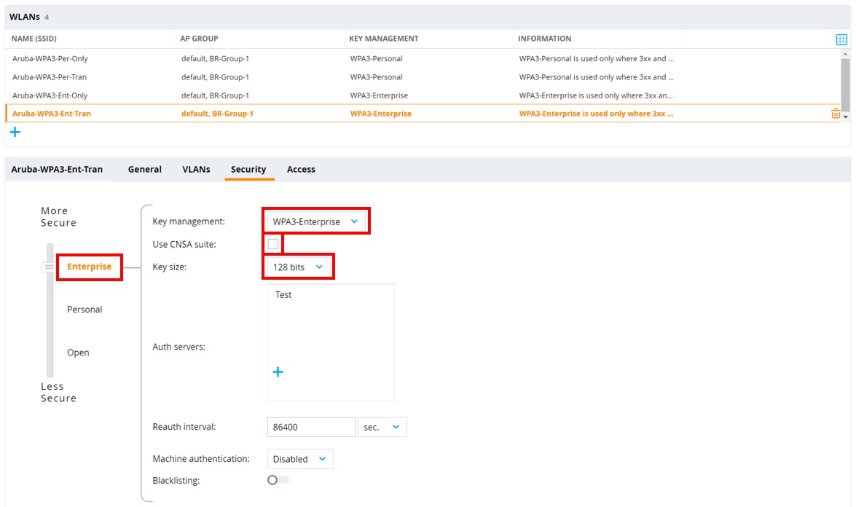Click the Reauth interval input field
Viewport: 856px width, 507px height.
click(311, 428)
